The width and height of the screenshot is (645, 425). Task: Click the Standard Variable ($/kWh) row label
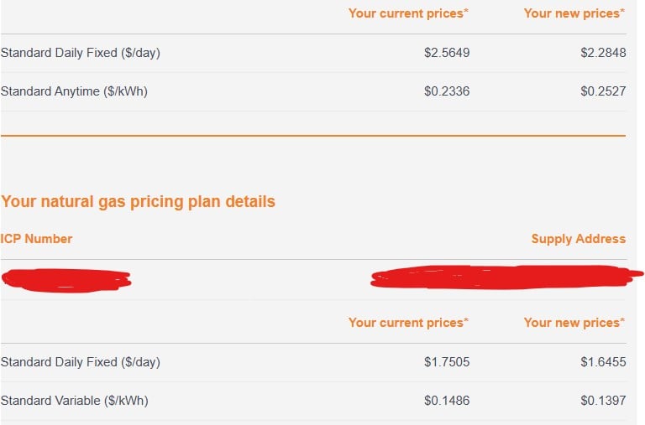(x=74, y=401)
